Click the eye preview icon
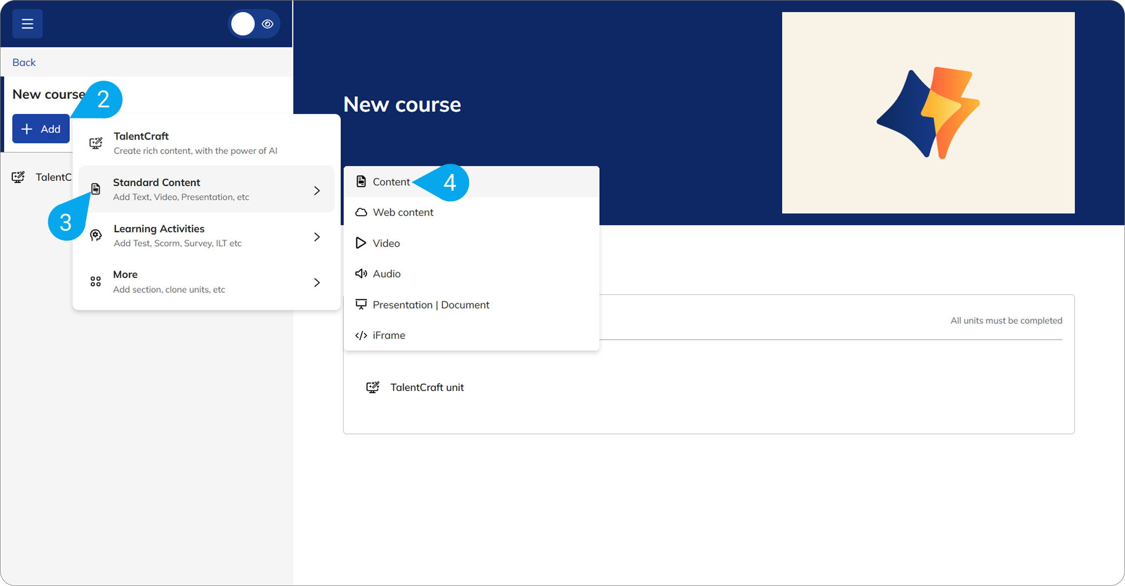This screenshot has width=1125, height=586. (x=267, y=24)
